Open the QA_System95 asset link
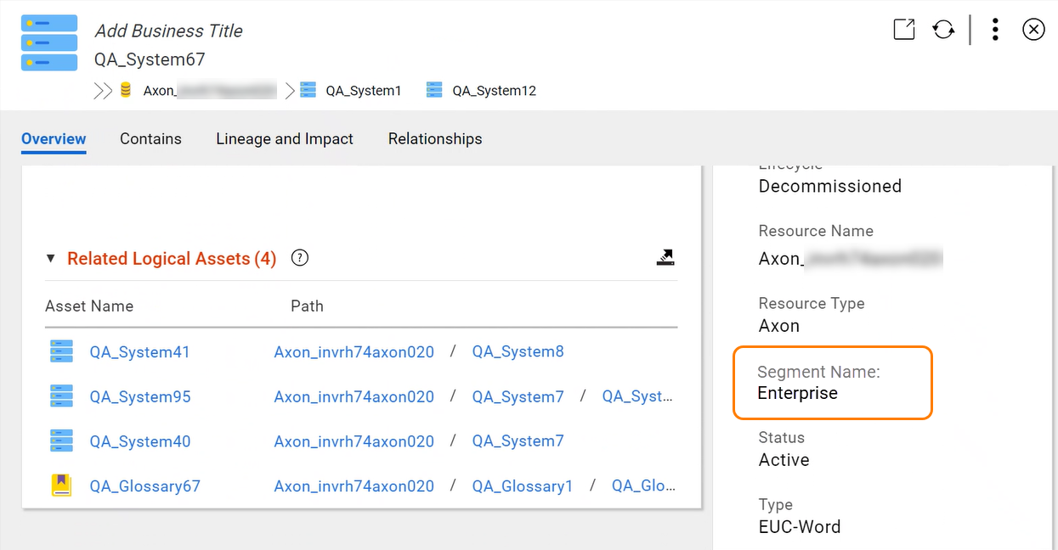The width and height of the screenshot is (1058, 550). tap(140, 396)
